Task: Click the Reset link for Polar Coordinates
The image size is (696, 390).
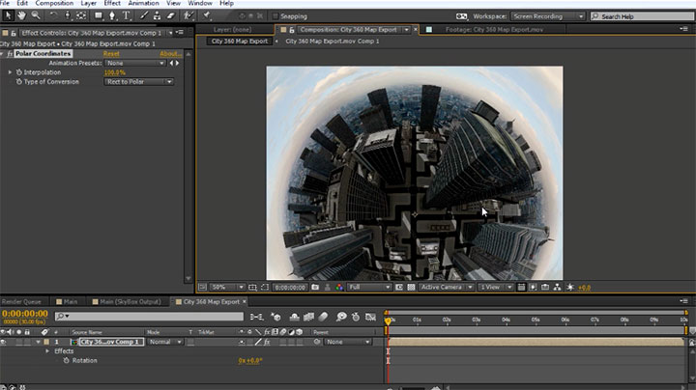Action: pyautogui.click(x=111, y=54)
